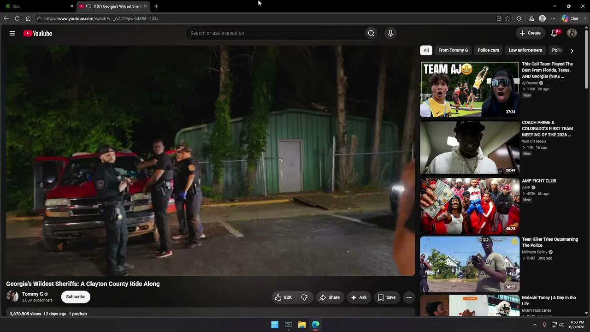The image size is (590, 332).
Task: Open the browser home page
Action: click(28, 18)
